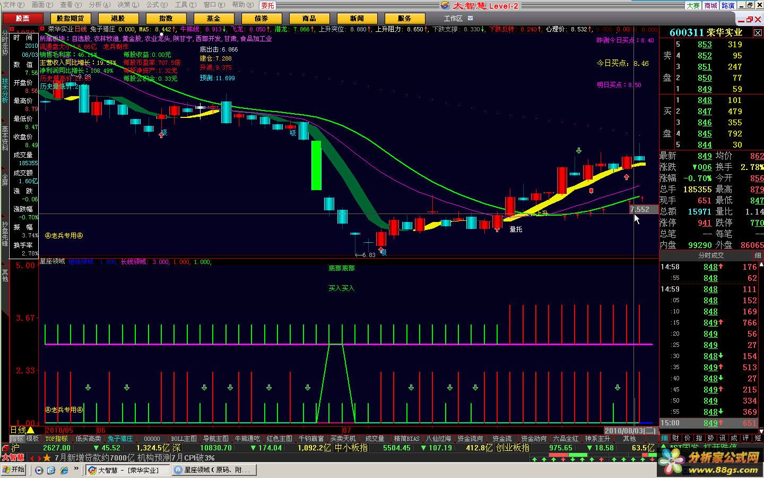Click the 评 tab in quote panel
Image resolution: width=764 pixels, height=478 pixels.
pyautogui.click(x=745, y=438)
